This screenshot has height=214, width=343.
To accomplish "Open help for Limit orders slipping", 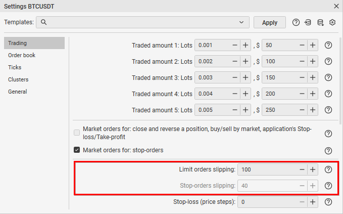I will click(x=328, y=169).
